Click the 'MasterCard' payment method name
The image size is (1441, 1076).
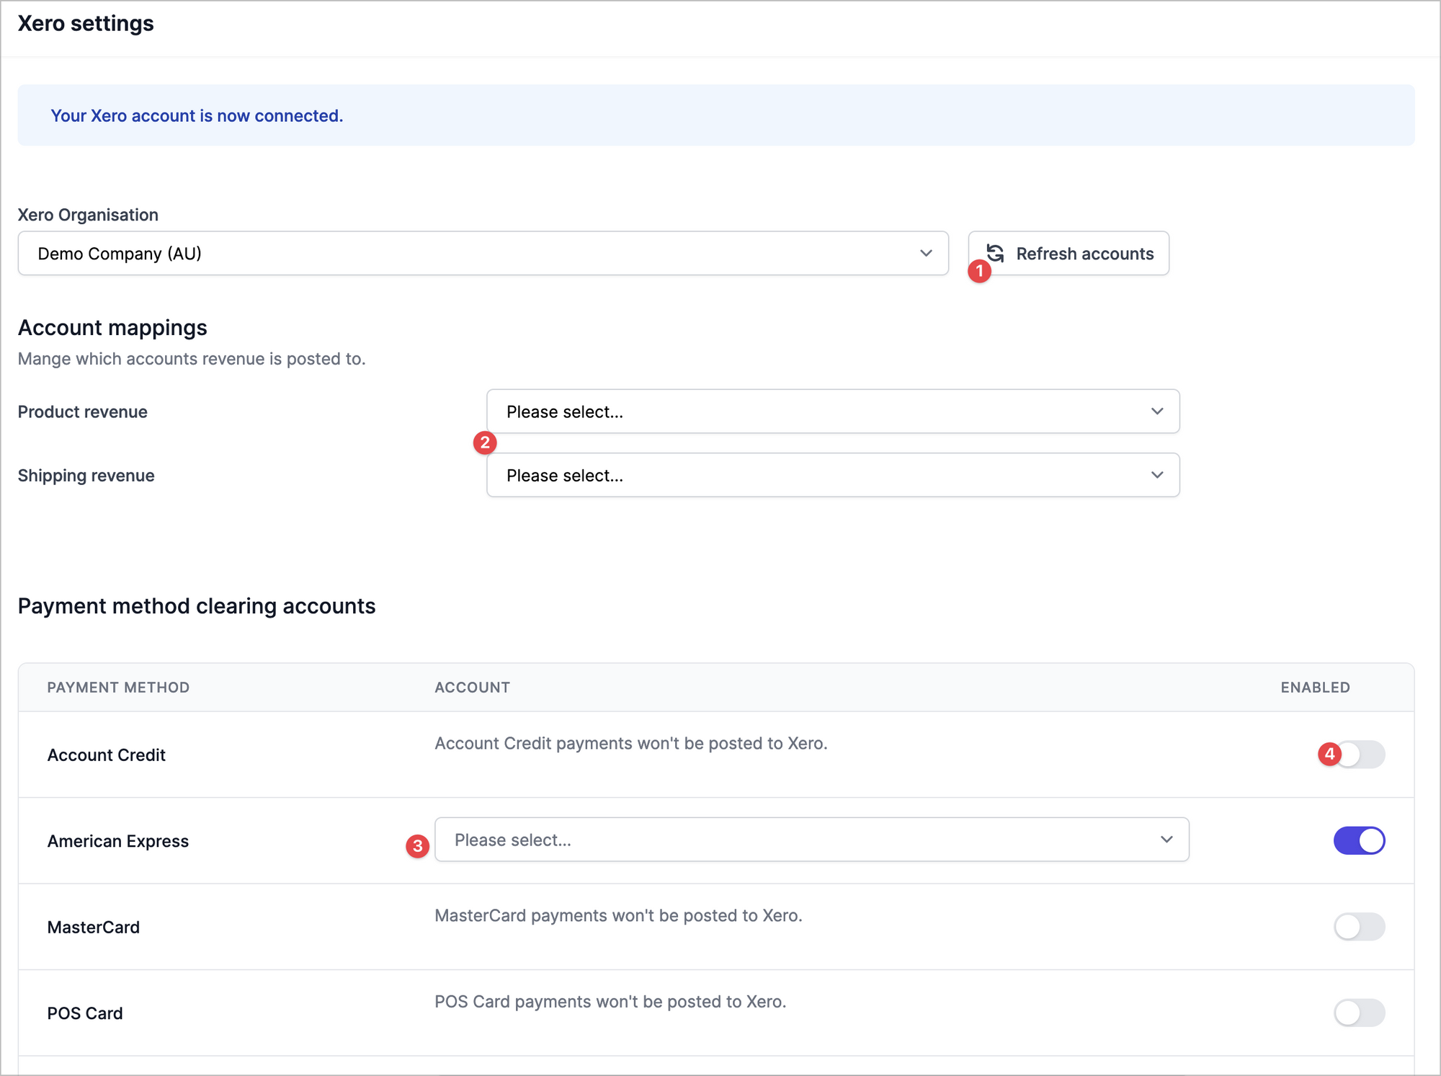(x=94, y=927)
